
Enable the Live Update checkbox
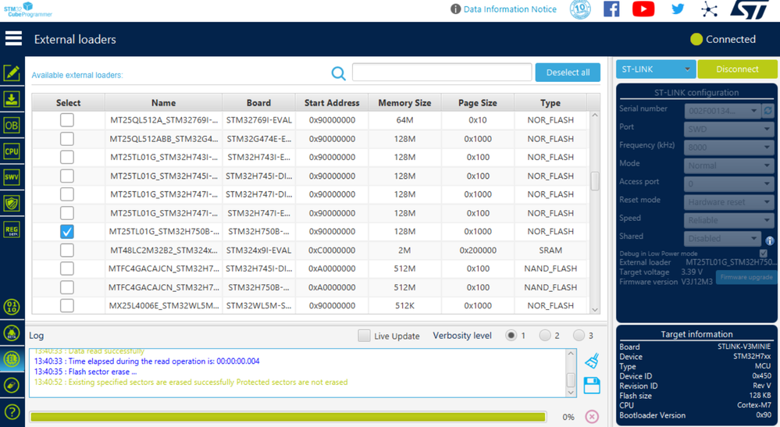point(364,336)
